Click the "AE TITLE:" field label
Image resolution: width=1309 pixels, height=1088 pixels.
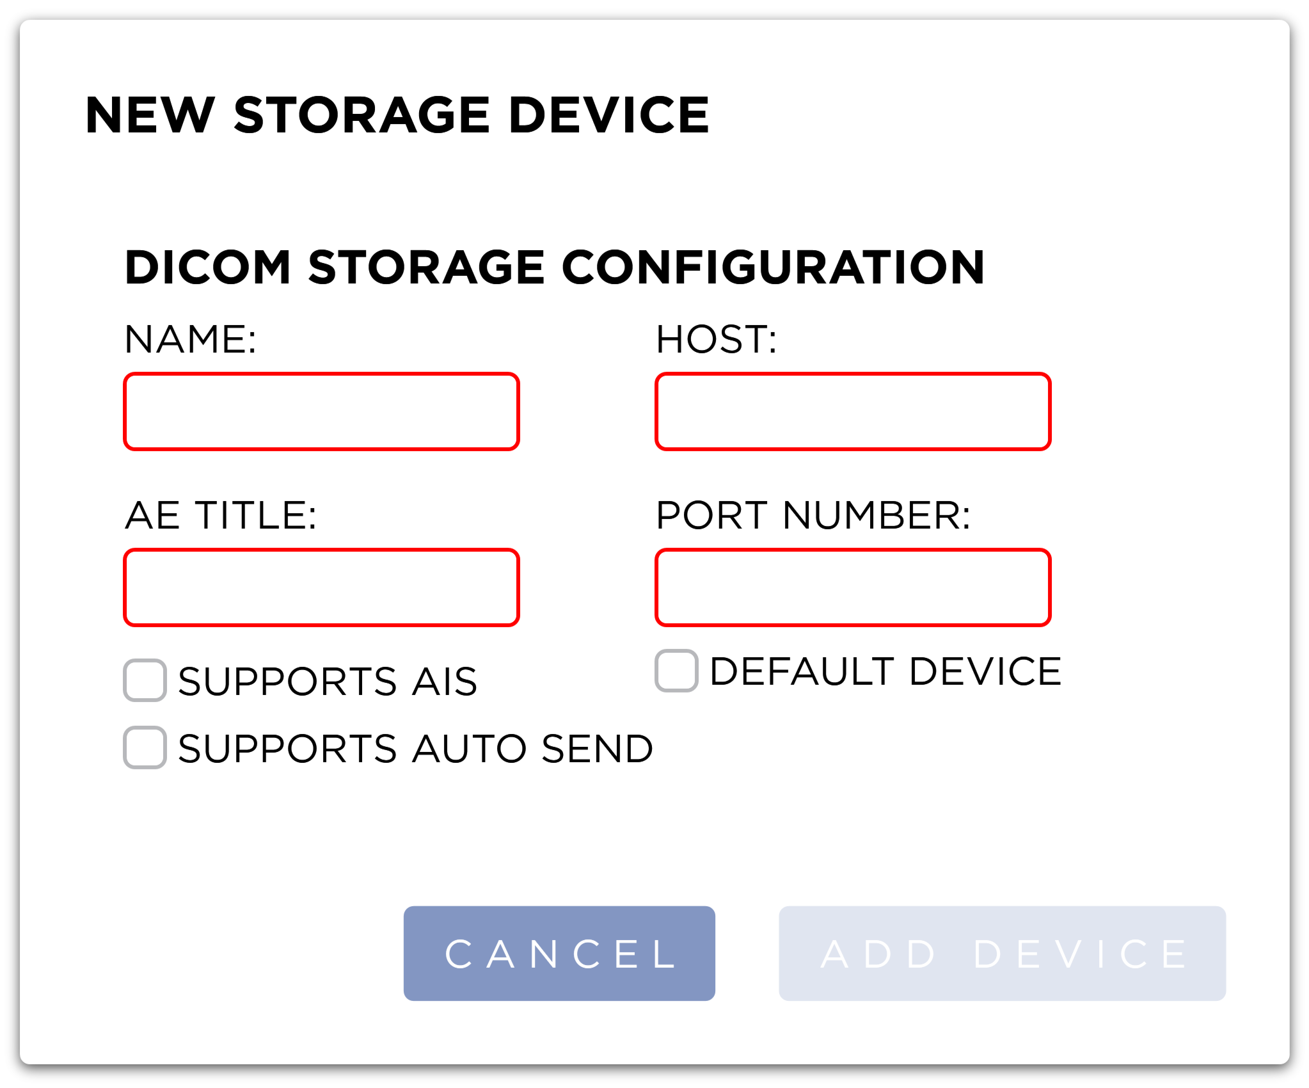point(221,515)
